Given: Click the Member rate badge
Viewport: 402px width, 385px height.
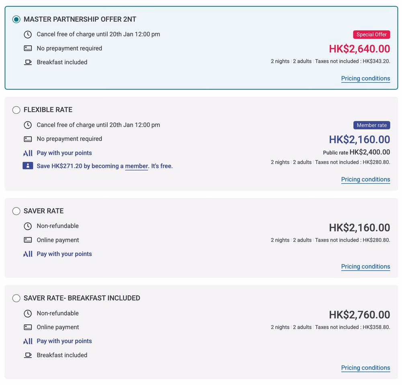Looking at the screenshot, I should tap(371, 125).
